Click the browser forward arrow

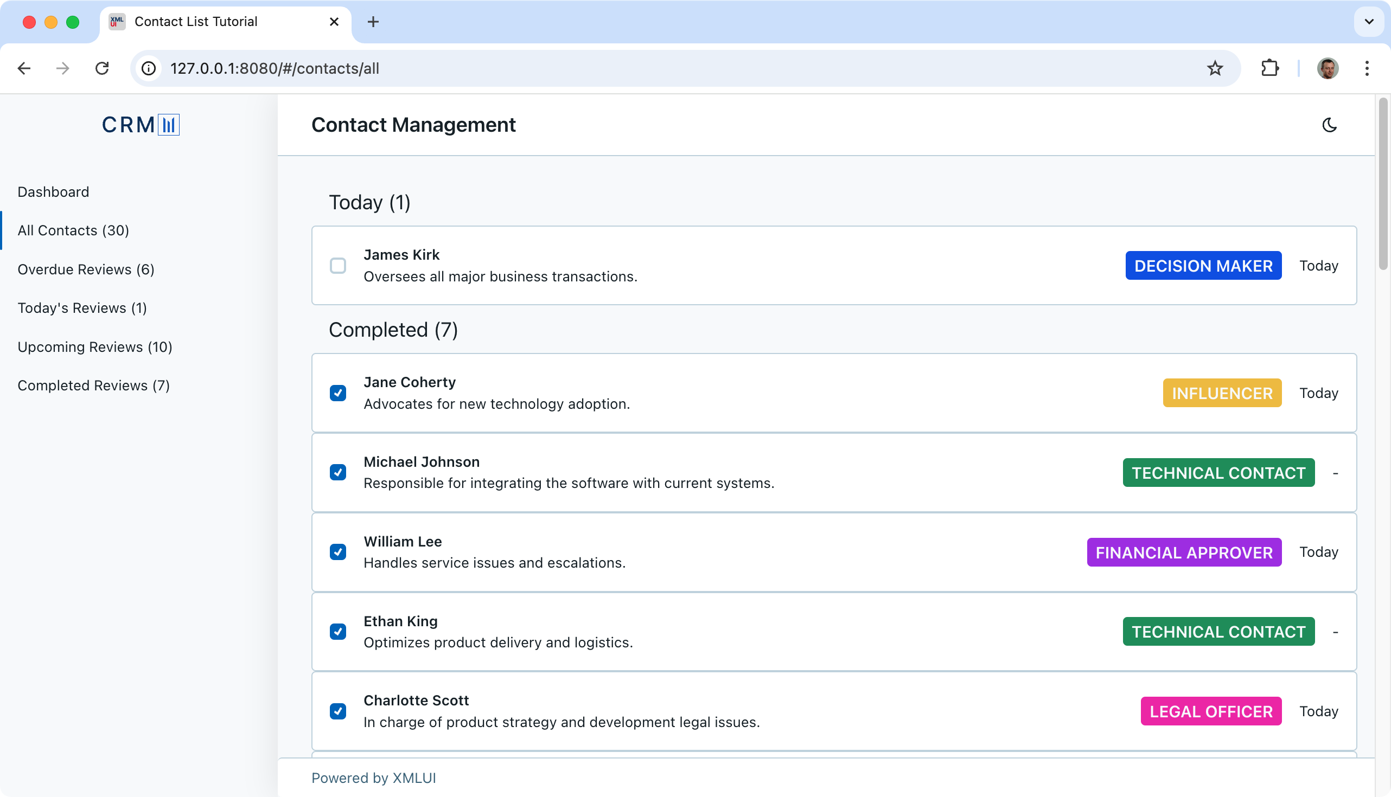pos(63,68)
